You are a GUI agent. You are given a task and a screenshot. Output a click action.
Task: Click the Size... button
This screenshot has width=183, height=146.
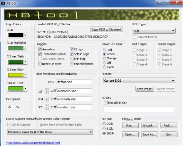(x=130, y=126)
